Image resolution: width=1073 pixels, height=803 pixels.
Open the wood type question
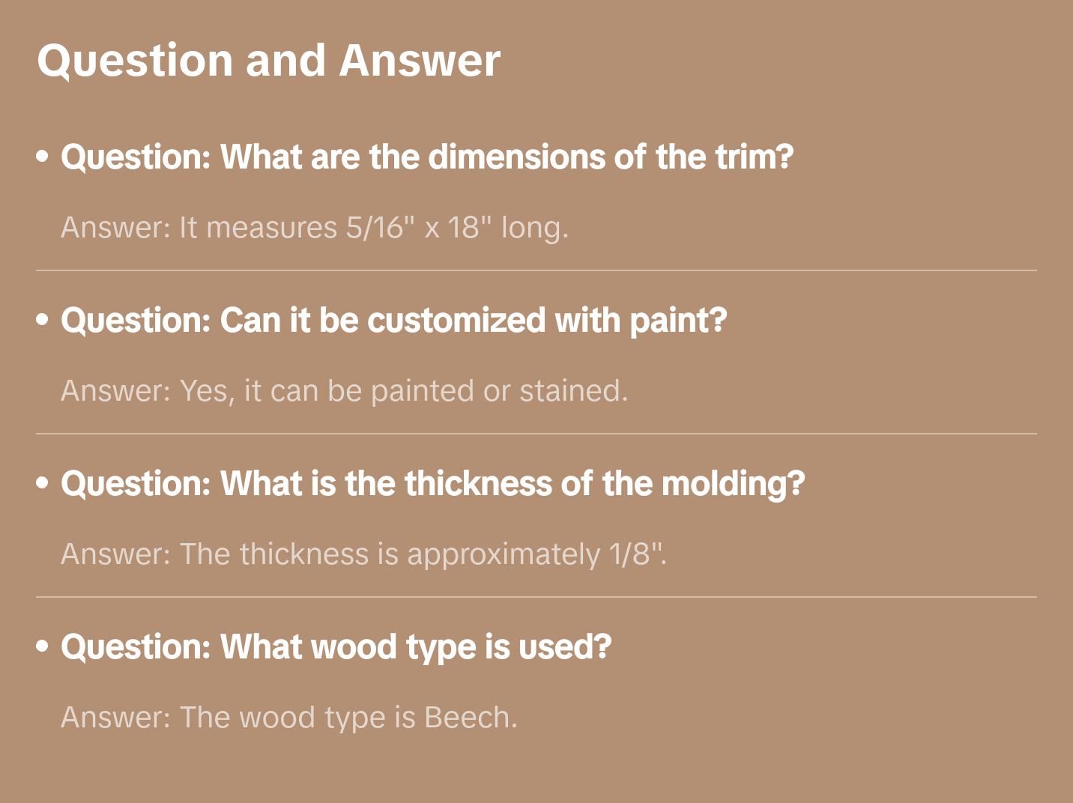(336, 647)
